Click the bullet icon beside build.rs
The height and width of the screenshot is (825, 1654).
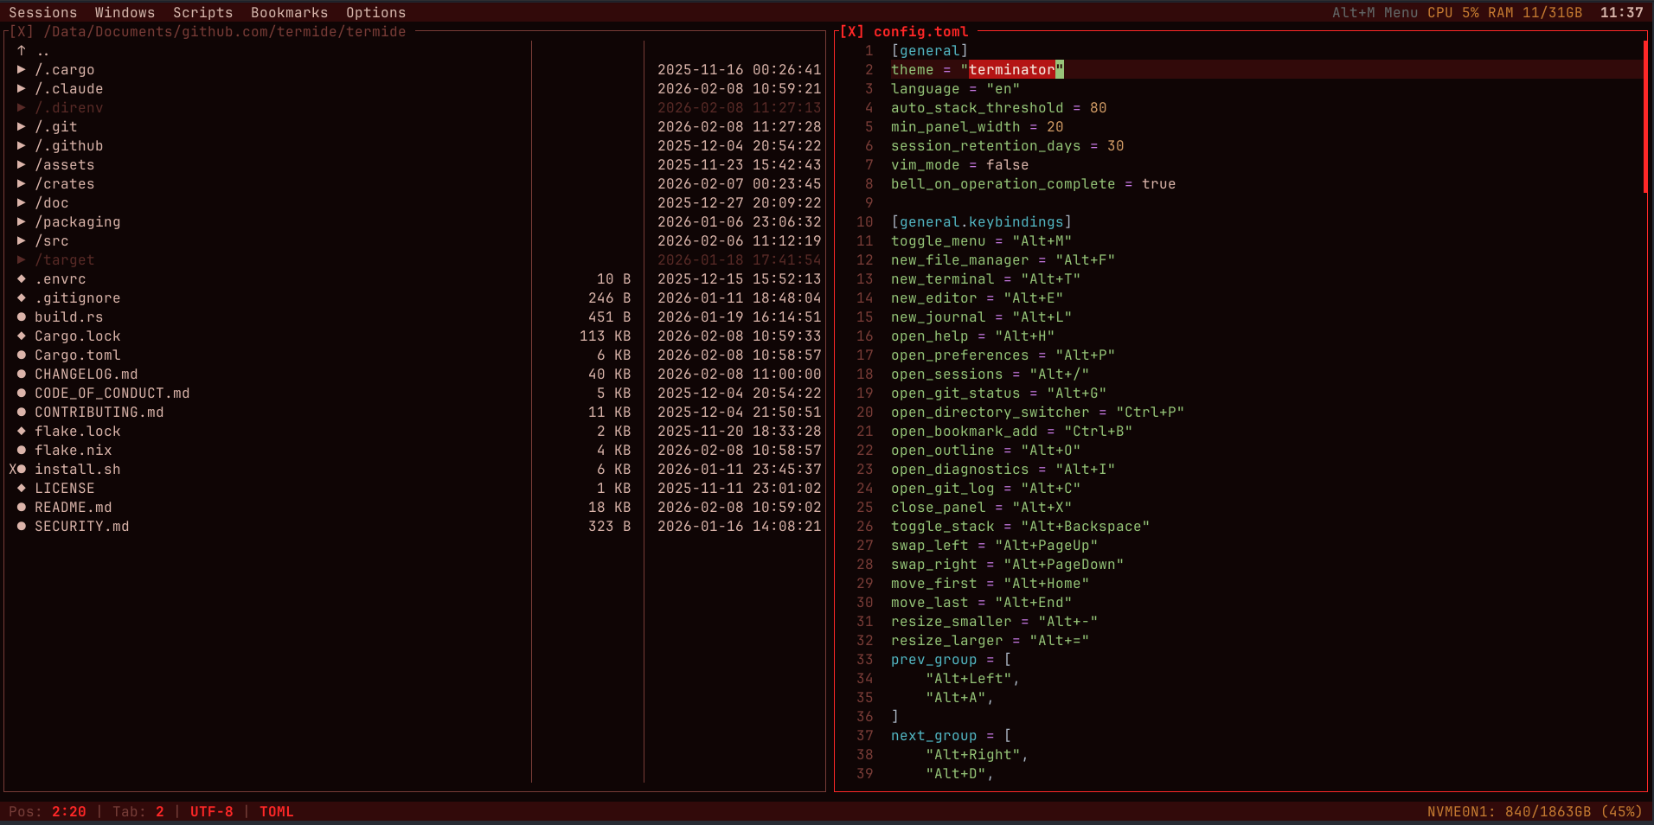[x=22, y=317]
